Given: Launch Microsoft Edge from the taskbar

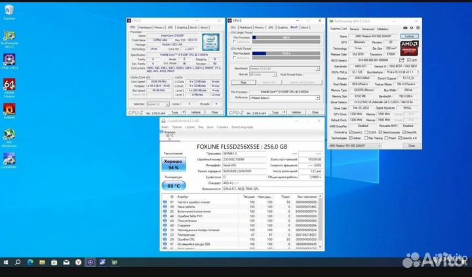Looking at the screenshot, I should [30, 262].
